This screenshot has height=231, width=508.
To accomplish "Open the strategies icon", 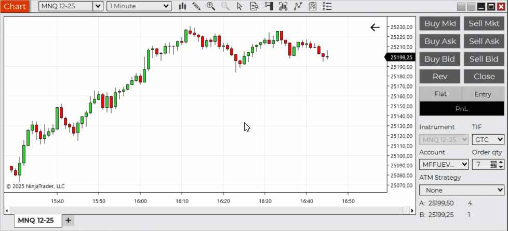I will (x=298, y=6).
